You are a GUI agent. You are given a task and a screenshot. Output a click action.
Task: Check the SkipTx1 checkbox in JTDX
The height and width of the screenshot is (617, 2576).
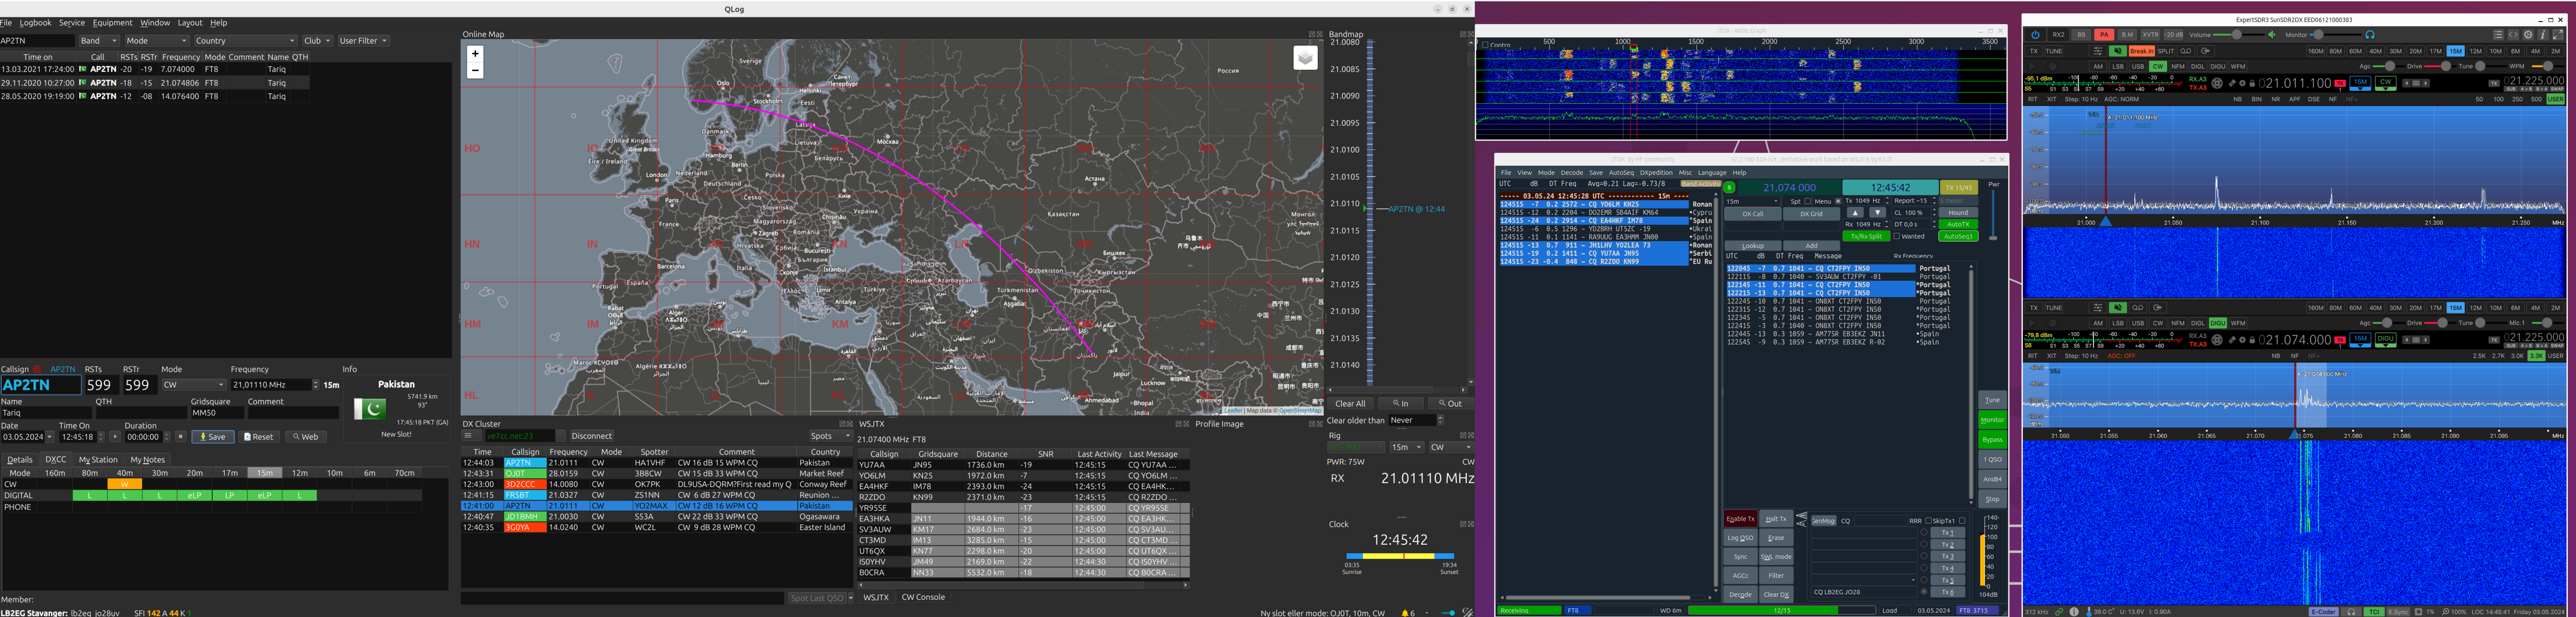coord(1962,521)
